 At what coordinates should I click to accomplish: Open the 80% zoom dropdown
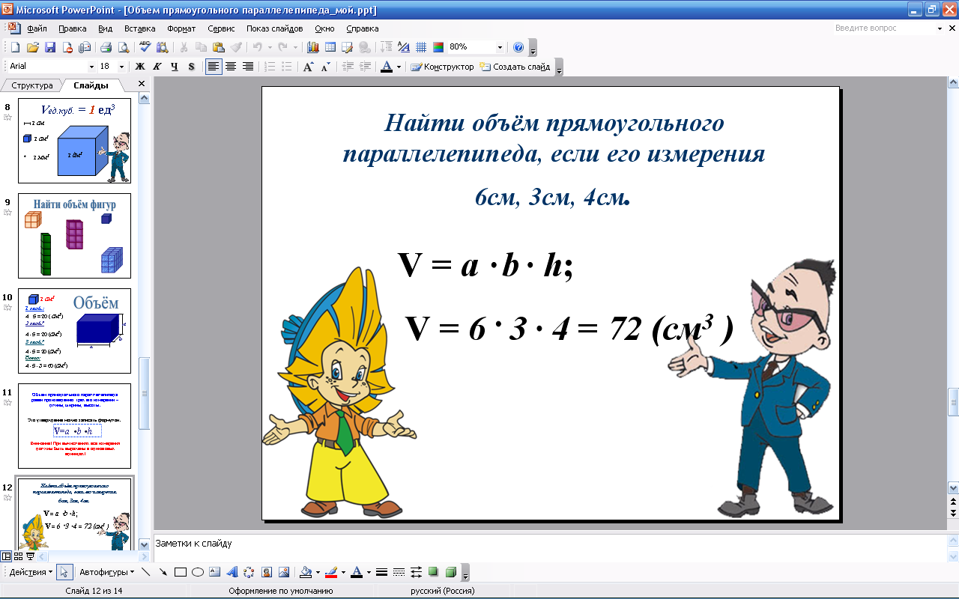tap(500, 47)
